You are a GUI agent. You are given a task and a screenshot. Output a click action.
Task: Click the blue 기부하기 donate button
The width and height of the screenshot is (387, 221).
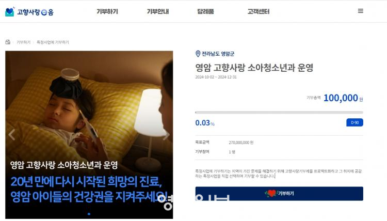pyautogui.click(x=279, y=193)
